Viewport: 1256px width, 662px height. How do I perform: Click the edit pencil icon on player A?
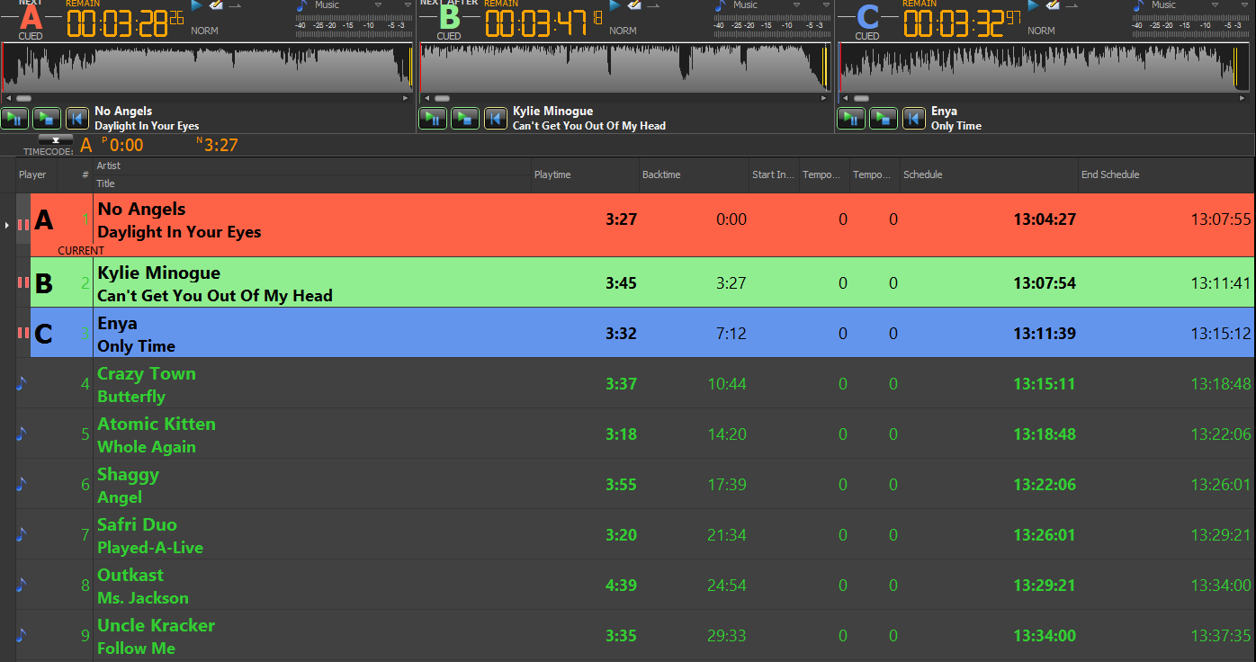click(216, 5)
